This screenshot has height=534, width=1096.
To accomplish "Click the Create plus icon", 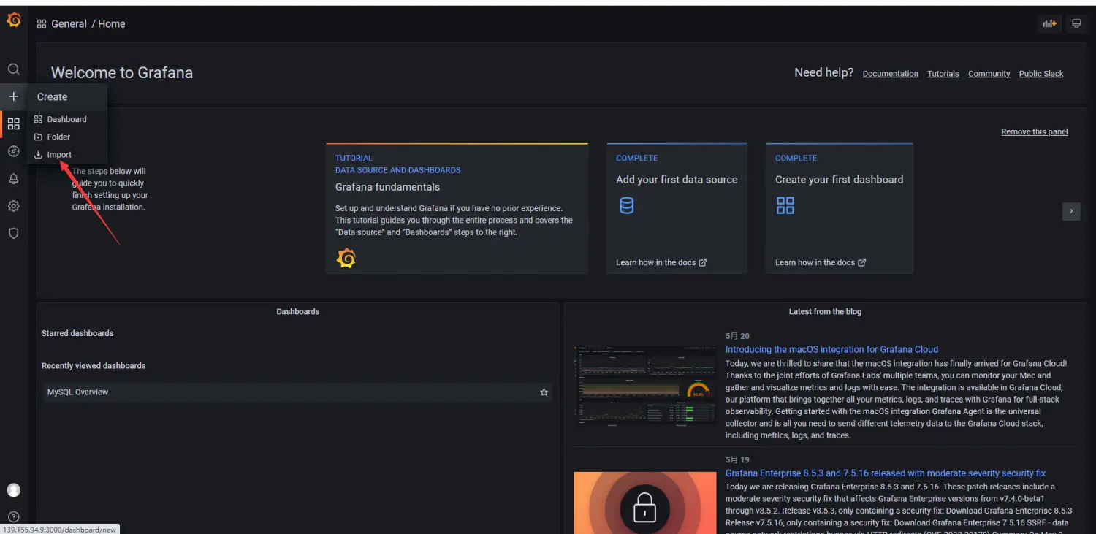I will pos(13,96).
